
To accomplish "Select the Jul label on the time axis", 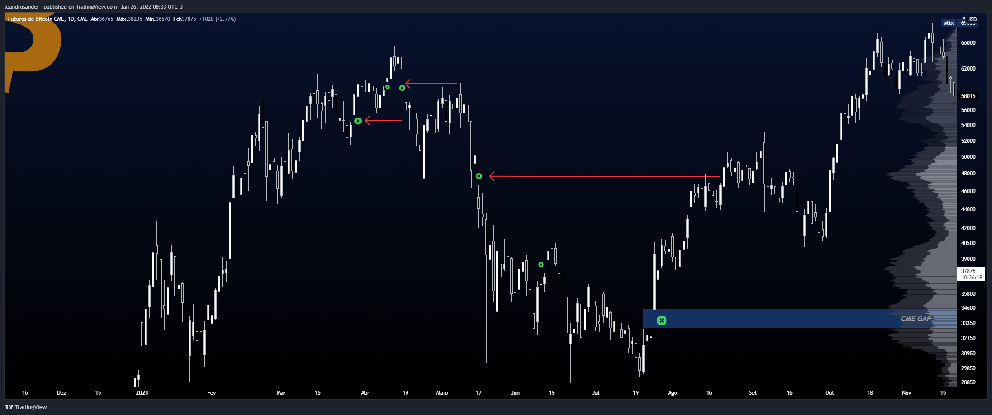I will pos(595,393).
